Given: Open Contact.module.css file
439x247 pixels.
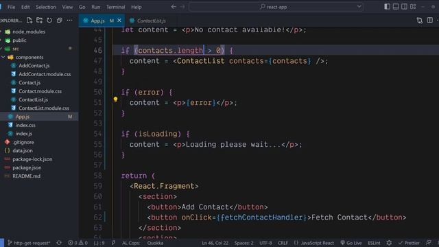Looking at the screenshot, I should (x=40, y=91).
